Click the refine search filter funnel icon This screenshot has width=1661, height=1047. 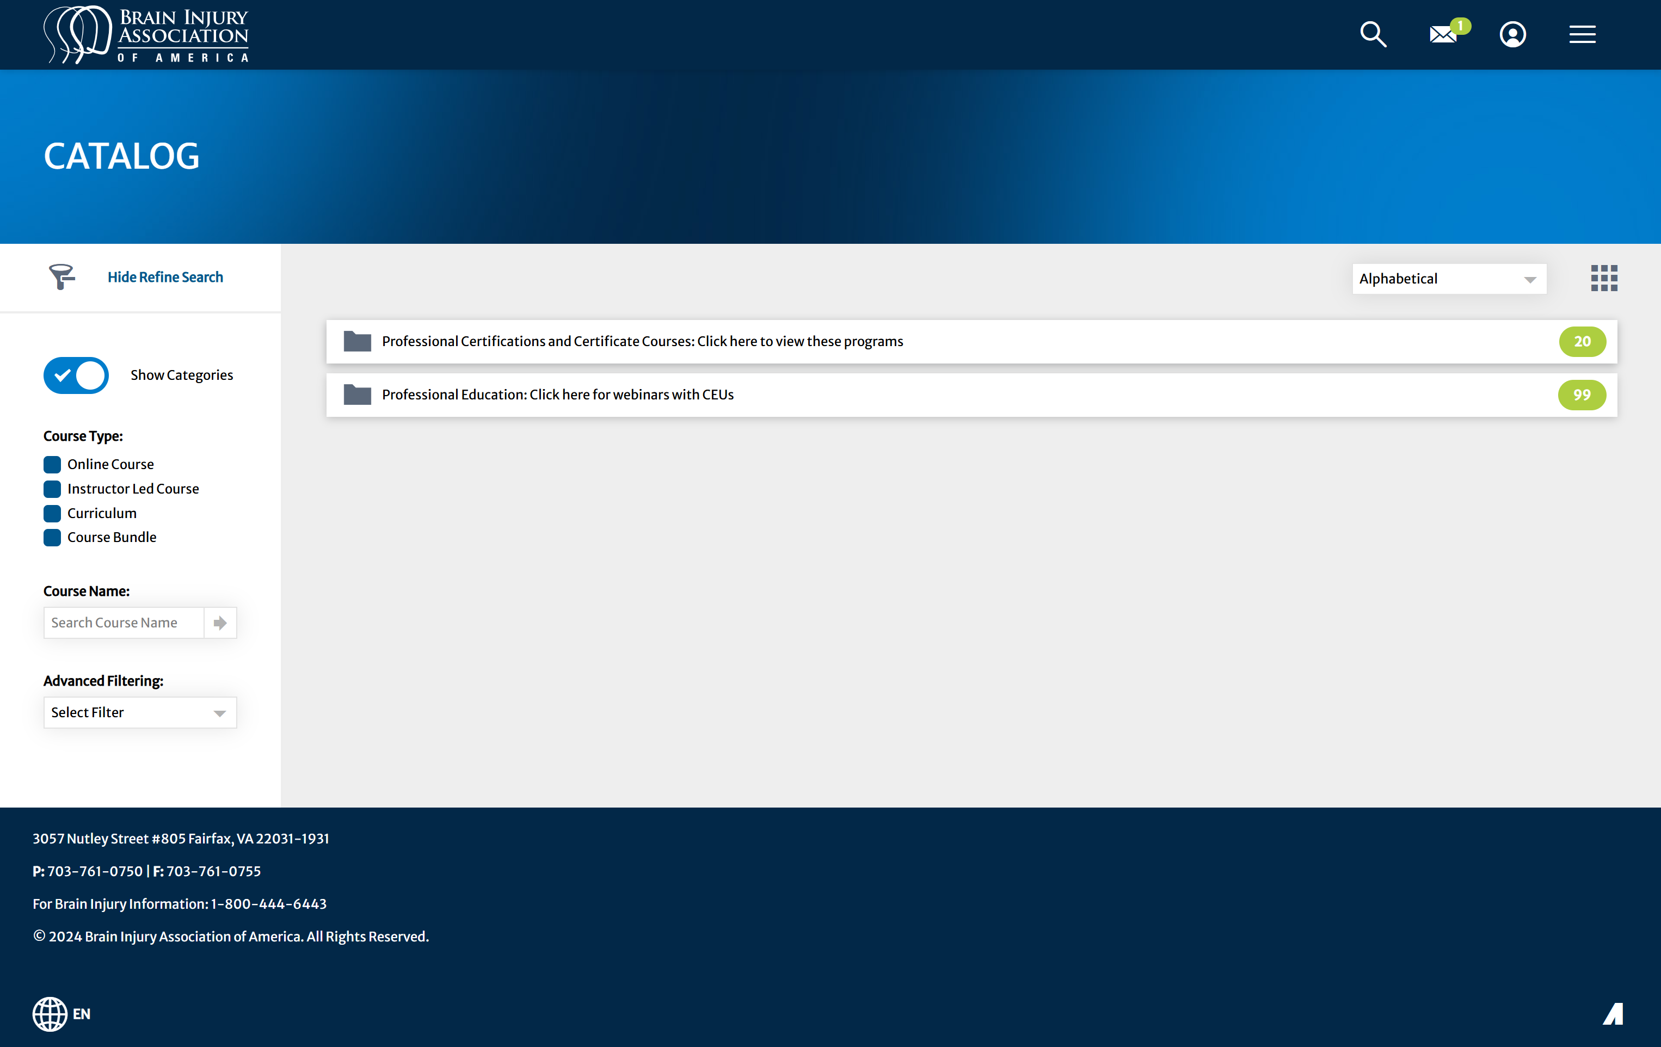[x=62, y=276]
